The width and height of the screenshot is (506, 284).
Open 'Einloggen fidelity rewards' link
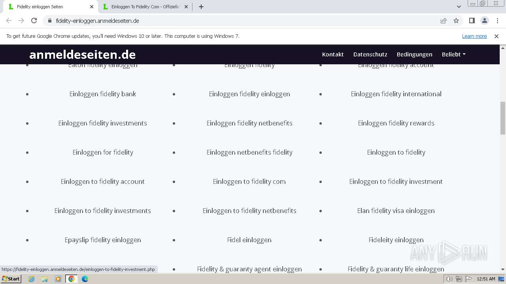[396, 123]
